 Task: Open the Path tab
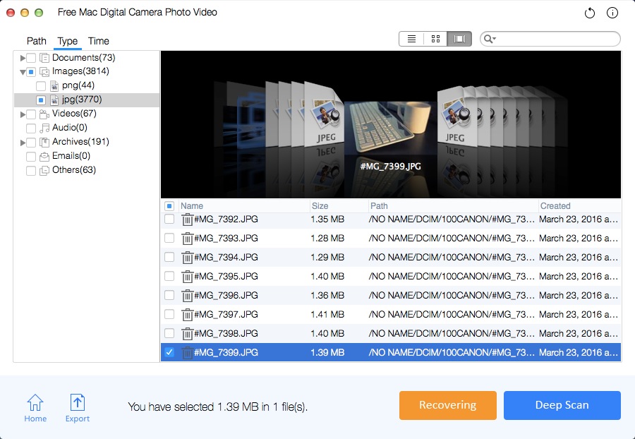point(37,41)
